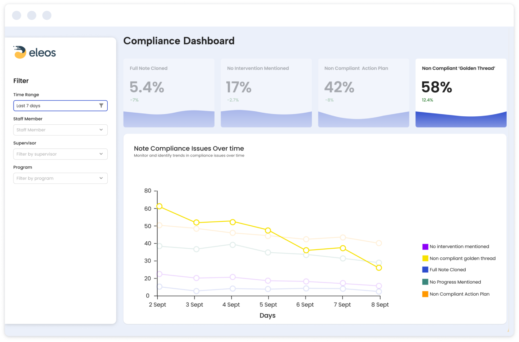Toggle the No intervention mentioned legend label
This screenshot has width=519, height=342.
click(459, 247)
